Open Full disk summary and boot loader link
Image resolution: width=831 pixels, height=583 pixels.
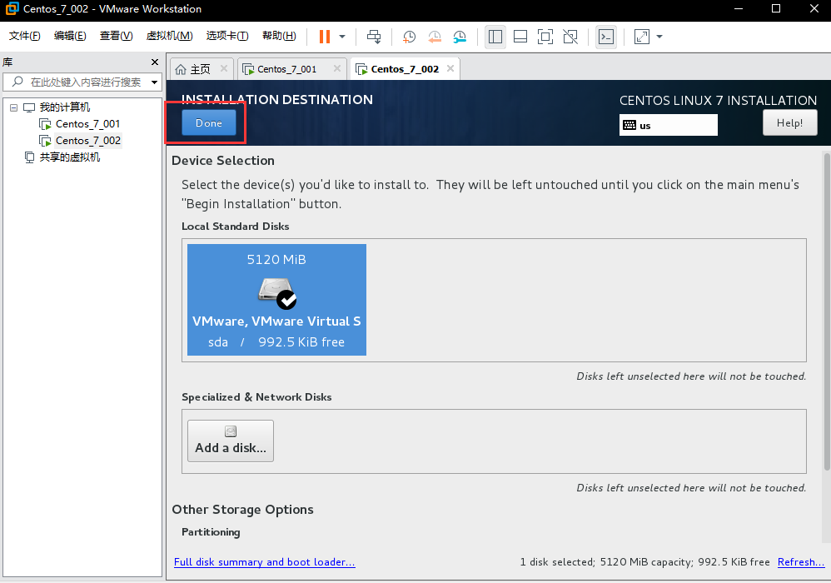click(x=265, y=562)
